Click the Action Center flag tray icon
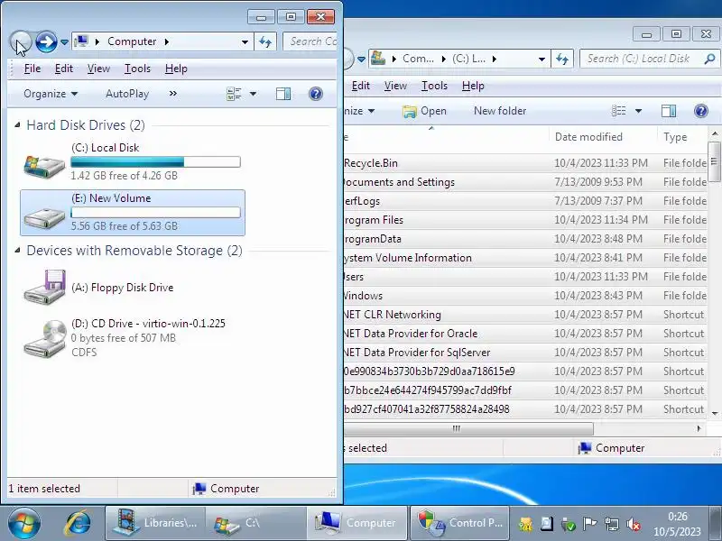The image size is (722, 541). 589,524
